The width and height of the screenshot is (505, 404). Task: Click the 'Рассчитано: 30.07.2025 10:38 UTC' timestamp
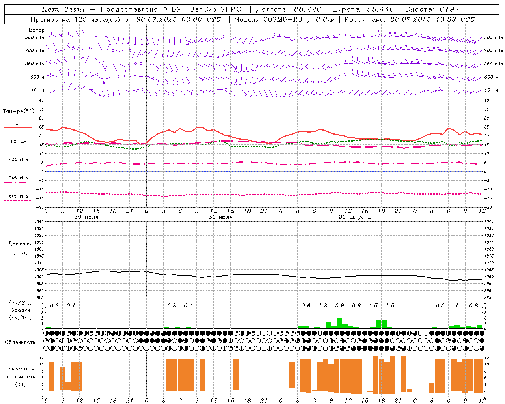click(x=410, y=19)
